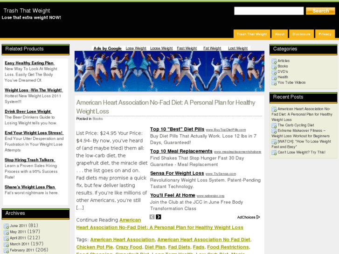The width and height of the screenshot is (339, 254).
Task: Open the Disclosure tab
Action: [x=301, y=34]
